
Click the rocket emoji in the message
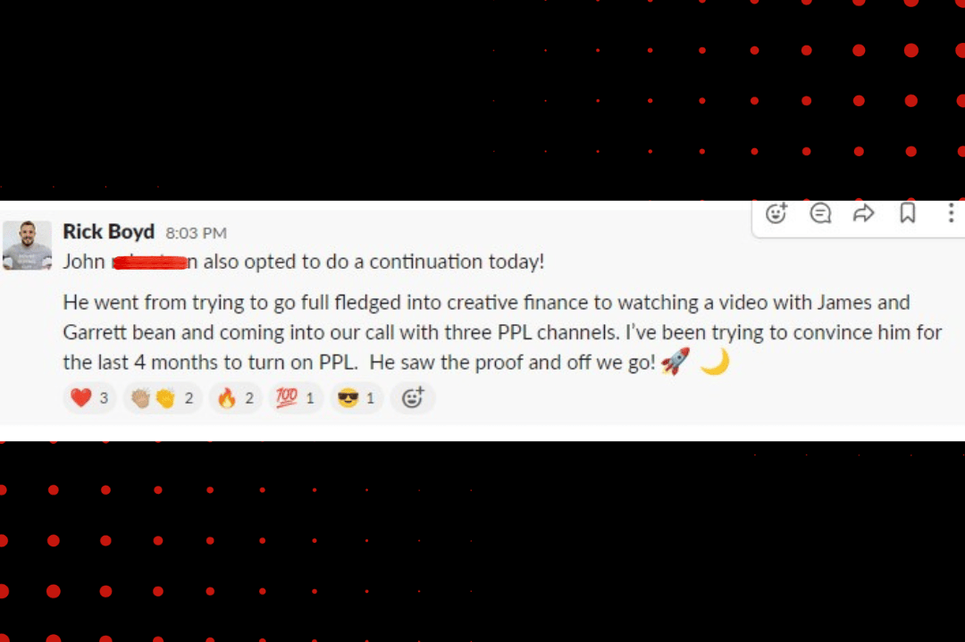click(x=675, y=362)
